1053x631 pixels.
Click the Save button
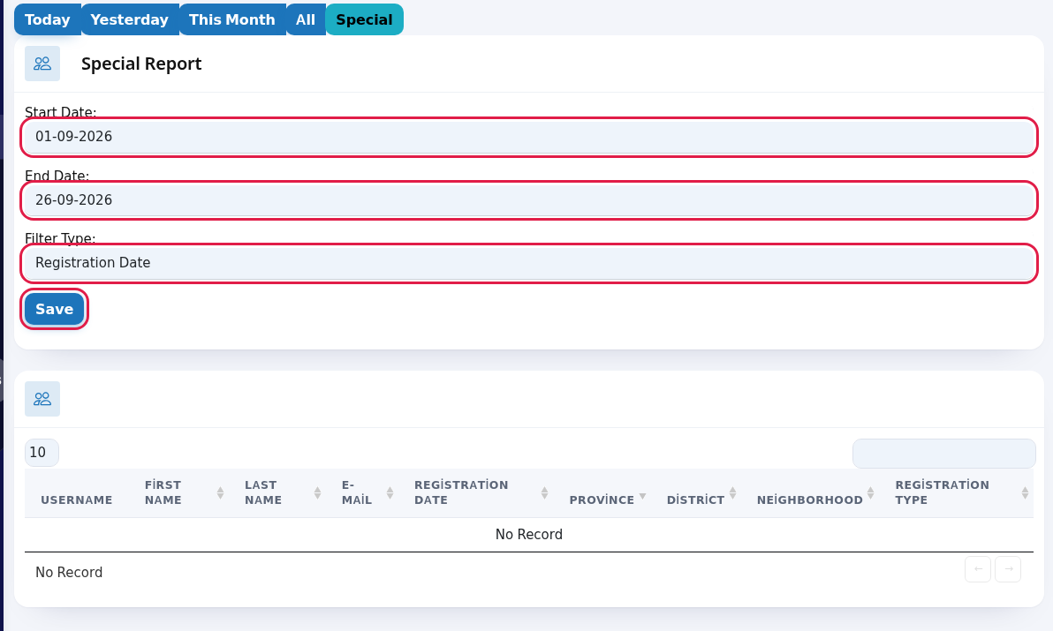[x=55, y=309]
